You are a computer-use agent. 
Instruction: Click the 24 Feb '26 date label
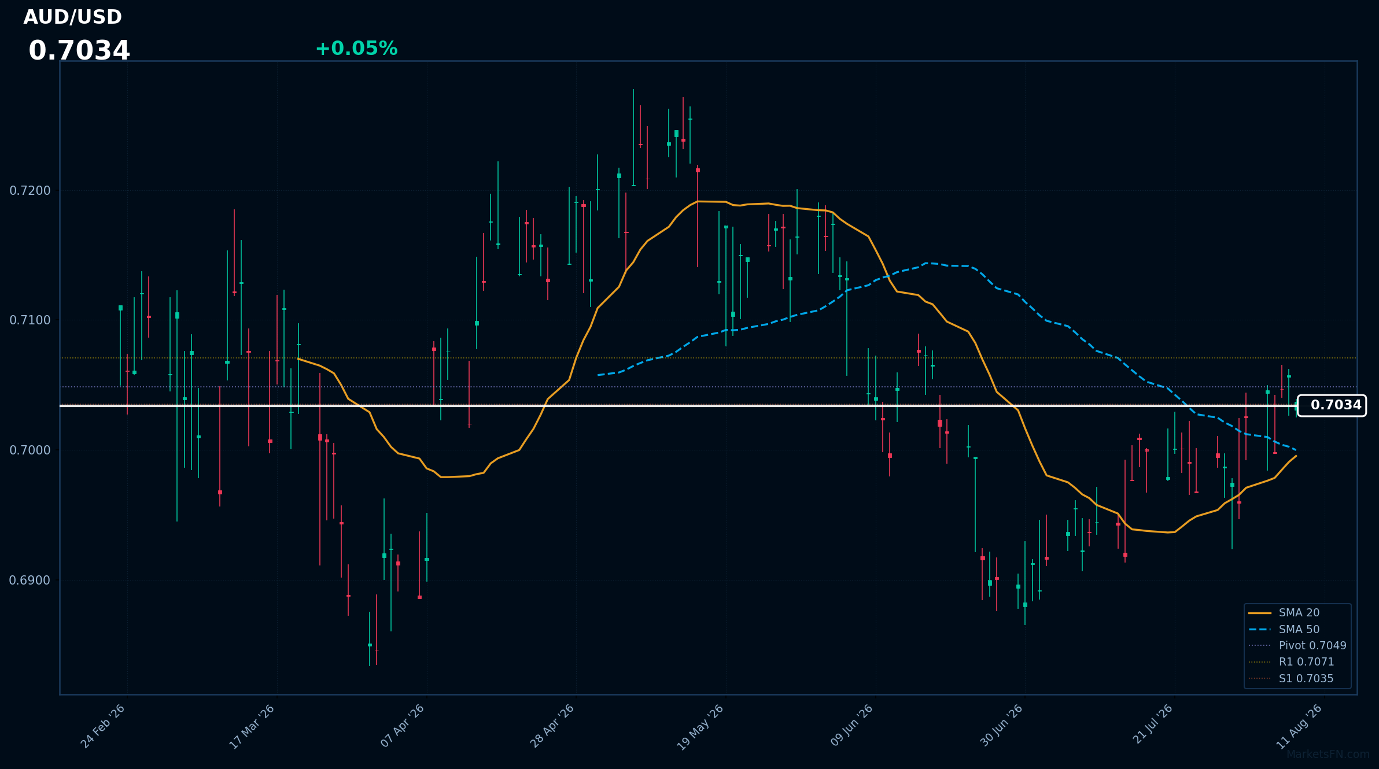103,726
